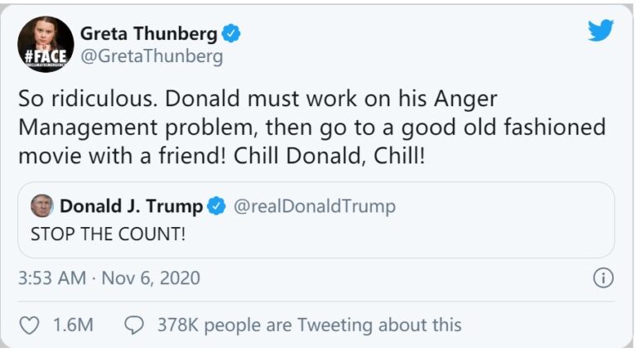Click the "Donald J. Trump" display name
The width and height of the screenshot is (636, 357).
(131, 206)
